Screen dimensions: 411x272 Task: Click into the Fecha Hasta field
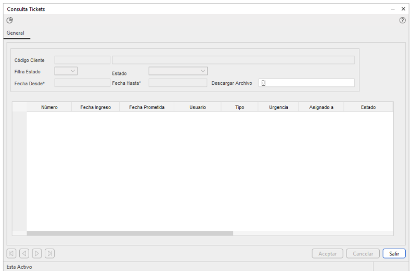pos(177,83)
